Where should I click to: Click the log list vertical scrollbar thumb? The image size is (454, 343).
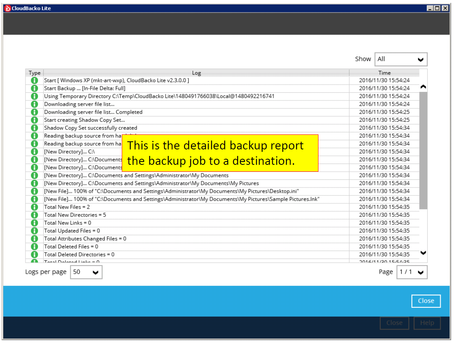click(423, 150)
